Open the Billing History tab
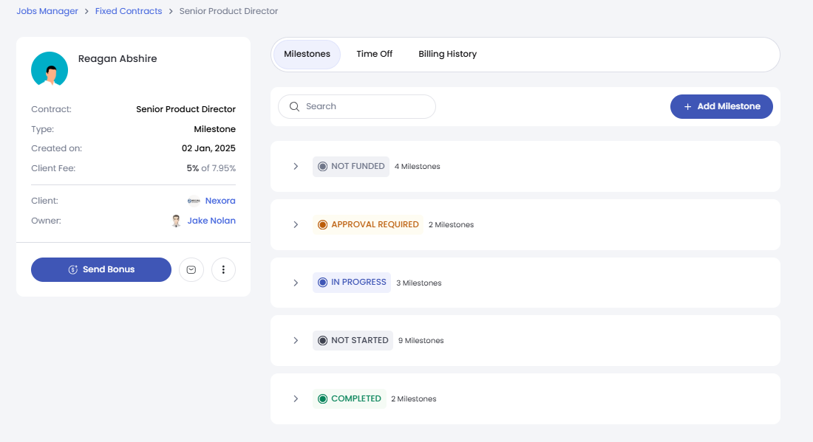The width and height of the screenshot is (813, 442). (x=447, y=55)
